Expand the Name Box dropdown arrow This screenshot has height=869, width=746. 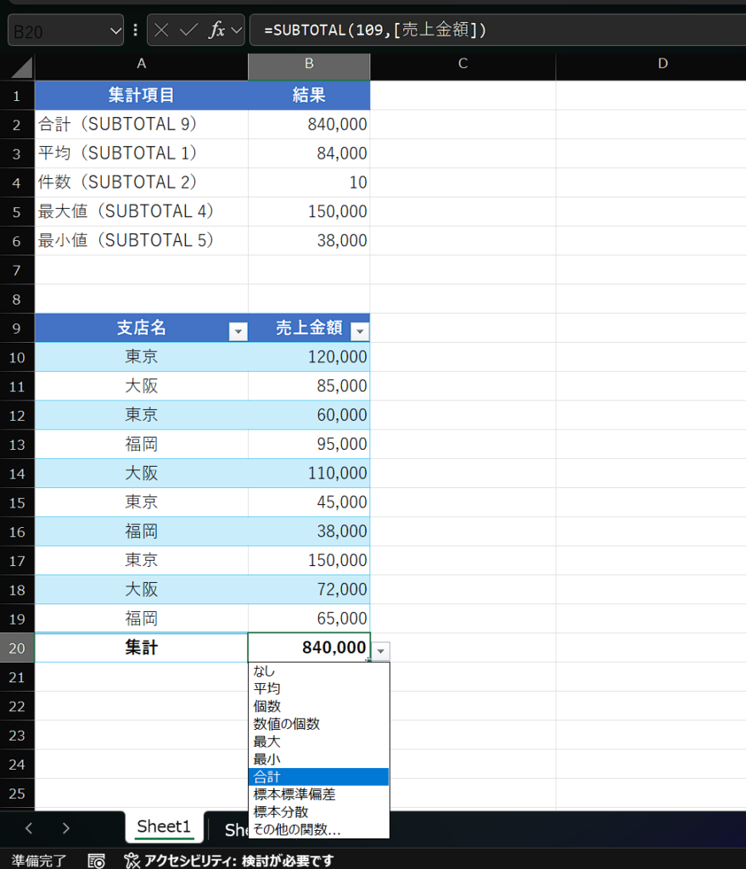point(116,31)
